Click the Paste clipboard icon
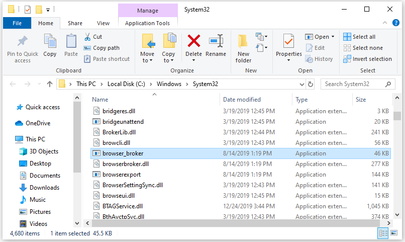The image size is (405, 242). [x=71, y=41]
